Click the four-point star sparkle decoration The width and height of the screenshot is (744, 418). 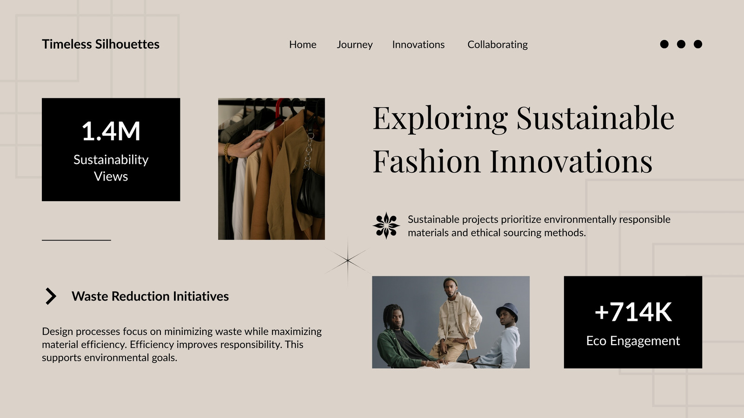[x=348, y=261]
